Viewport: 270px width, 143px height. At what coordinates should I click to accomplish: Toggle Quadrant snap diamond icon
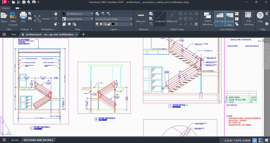pyautogui.click(x=185, y=19)
